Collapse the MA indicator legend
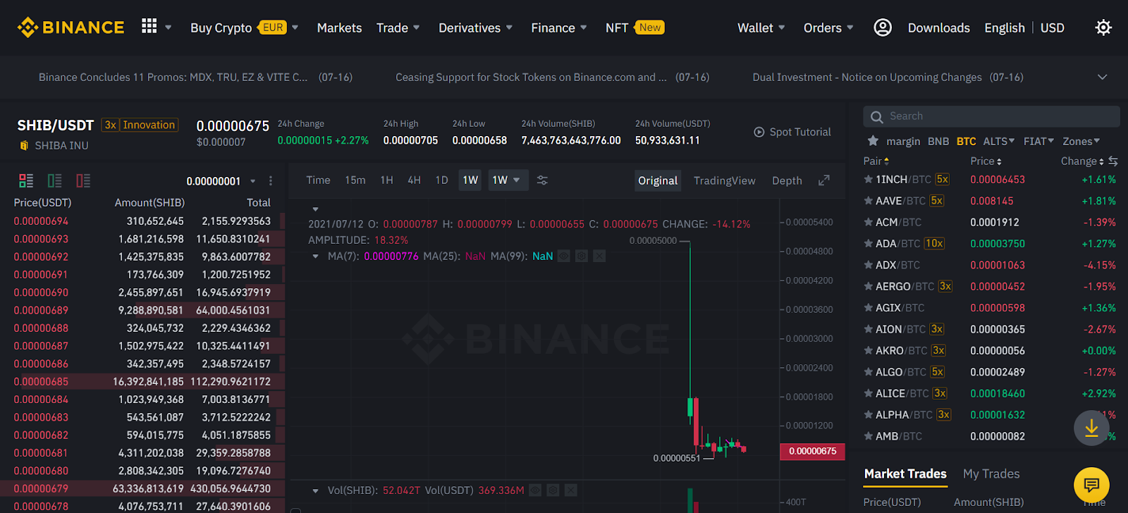Screen dimensions: 1128x513 click(315, 256)
